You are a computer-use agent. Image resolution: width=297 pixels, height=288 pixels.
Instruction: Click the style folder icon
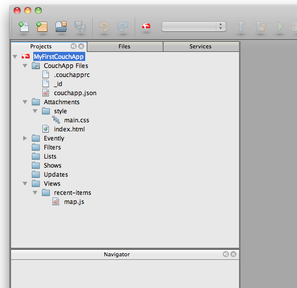coord(46,111)
